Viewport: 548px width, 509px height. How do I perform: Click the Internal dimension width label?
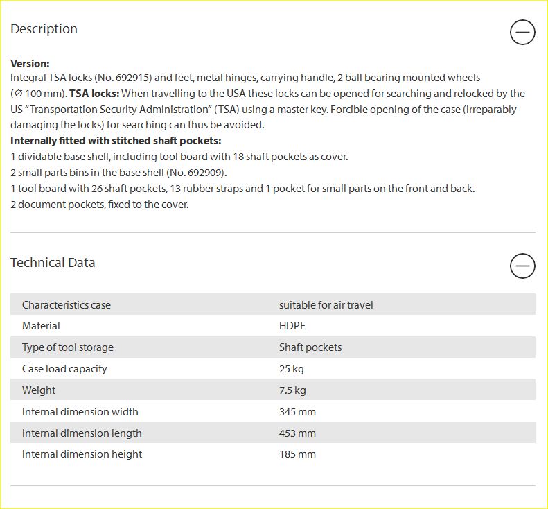[80, 411]
